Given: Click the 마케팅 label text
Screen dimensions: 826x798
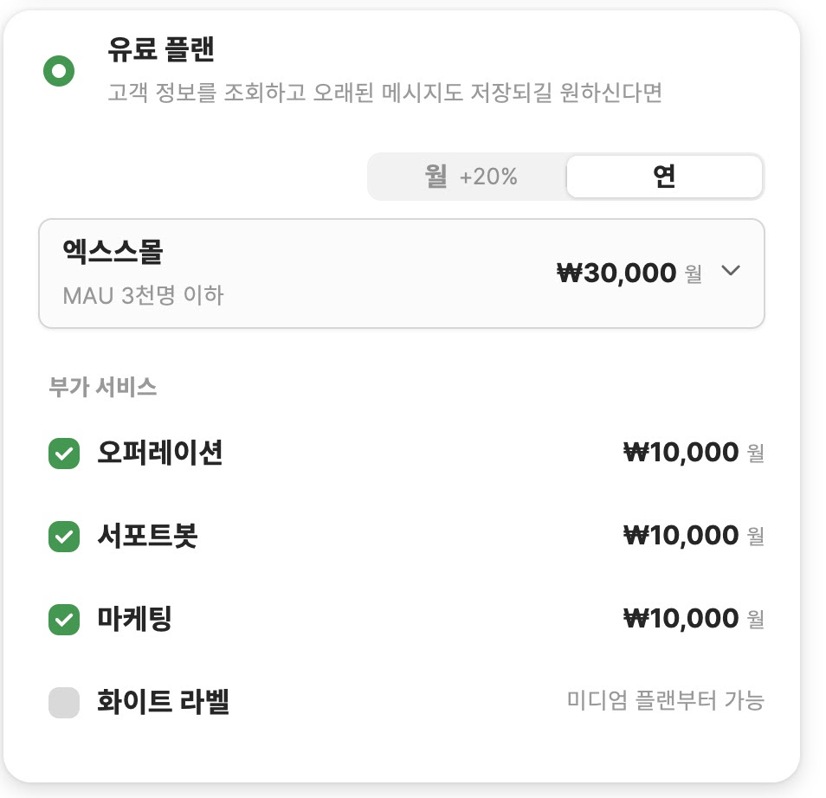Looking at the screenshot, I should pyautogui.click(x=135, y=619).
